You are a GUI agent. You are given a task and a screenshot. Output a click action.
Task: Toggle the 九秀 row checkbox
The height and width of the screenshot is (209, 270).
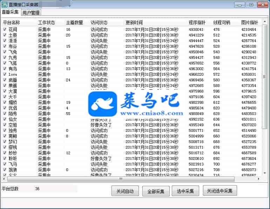click(5, 58)
